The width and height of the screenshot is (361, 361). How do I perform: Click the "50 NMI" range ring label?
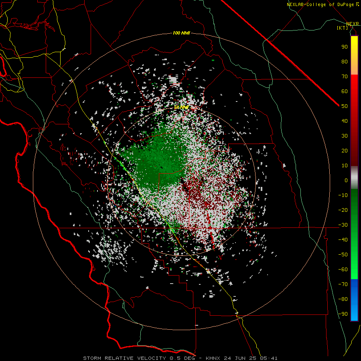click(x=181, y=107)
